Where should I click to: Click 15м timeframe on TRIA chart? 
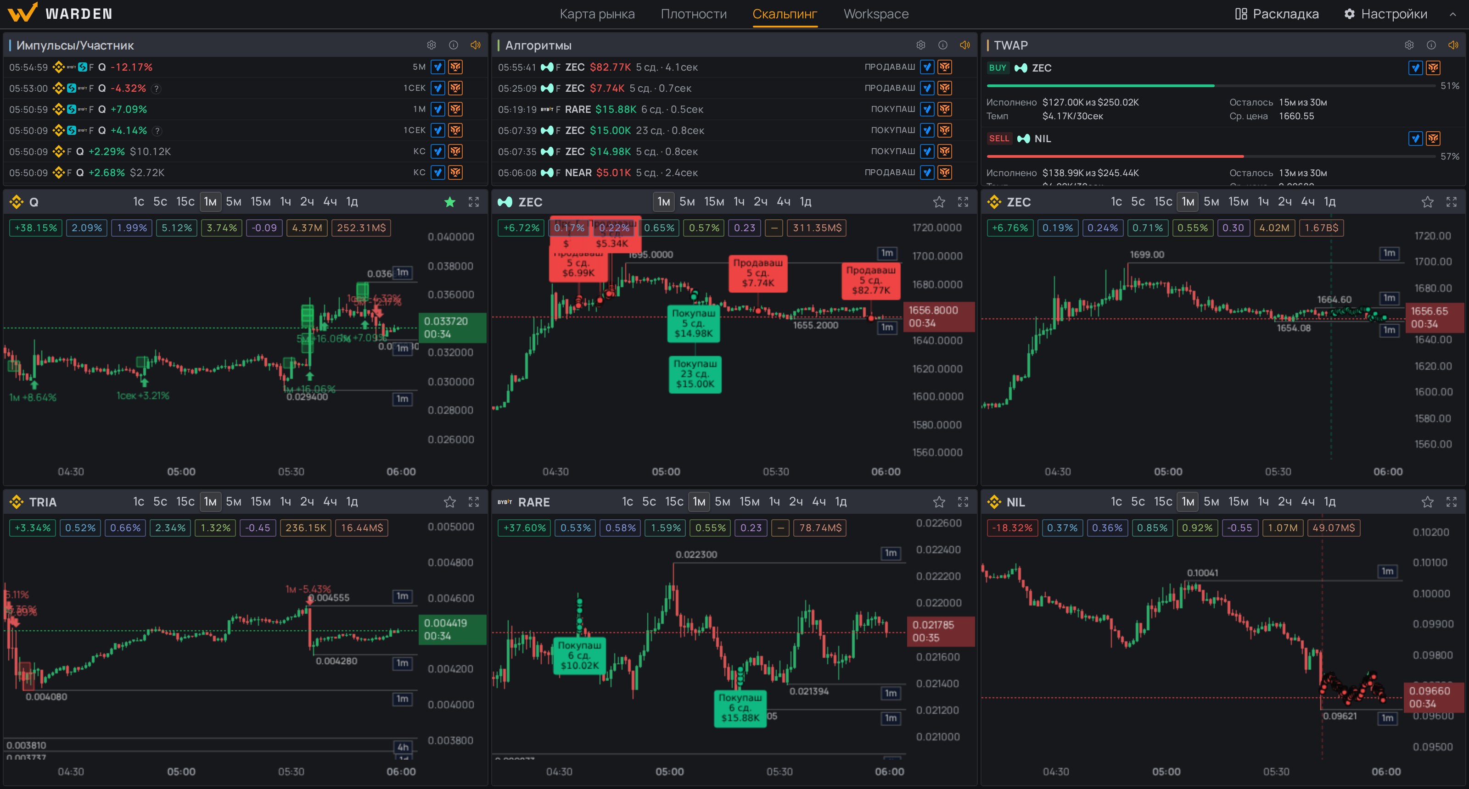[x=261, y=502]
